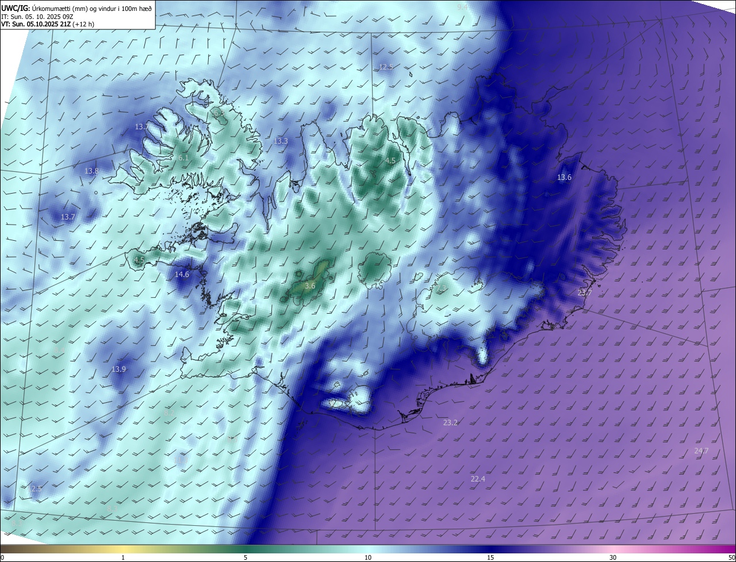Click the 22.4 value label over the ocean
Viewport: 736px width, 562px height.
click(478, 479)
